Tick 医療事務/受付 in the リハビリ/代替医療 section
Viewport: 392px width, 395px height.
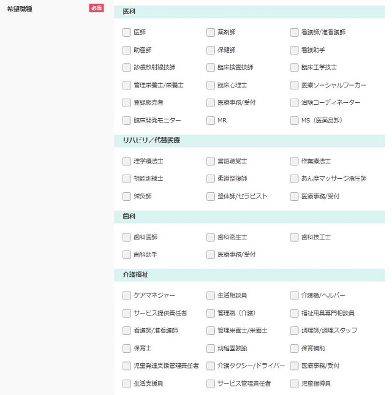tap(294, 196)
